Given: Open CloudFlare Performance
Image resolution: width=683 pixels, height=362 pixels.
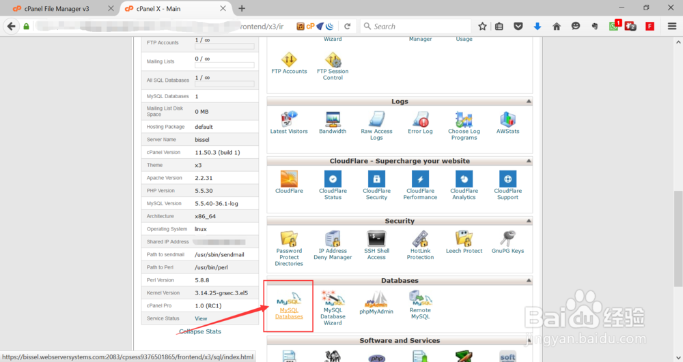Looking at the screenshot, I should (x=420, y=185).
